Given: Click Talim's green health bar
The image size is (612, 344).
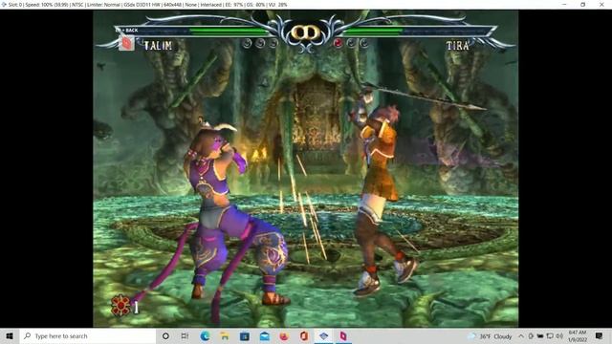Looking at the screenshot, I should tap(229, 32).
